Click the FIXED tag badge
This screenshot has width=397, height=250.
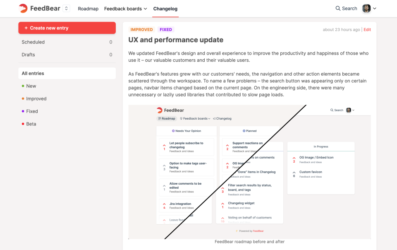pos(166,30)
